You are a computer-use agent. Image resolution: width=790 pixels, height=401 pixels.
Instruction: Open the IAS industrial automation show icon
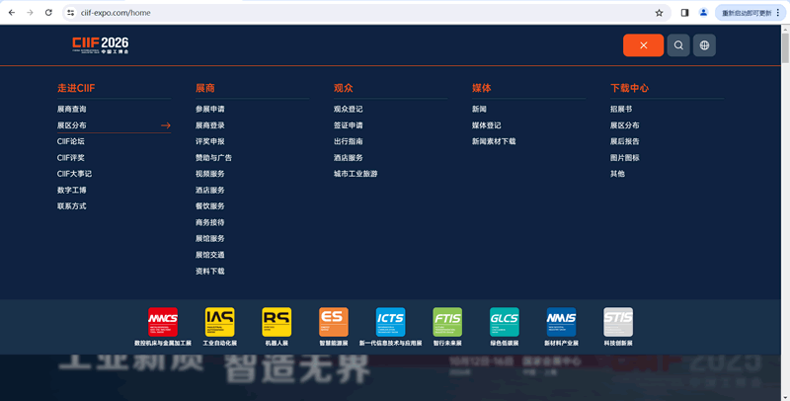click(219, 321)
